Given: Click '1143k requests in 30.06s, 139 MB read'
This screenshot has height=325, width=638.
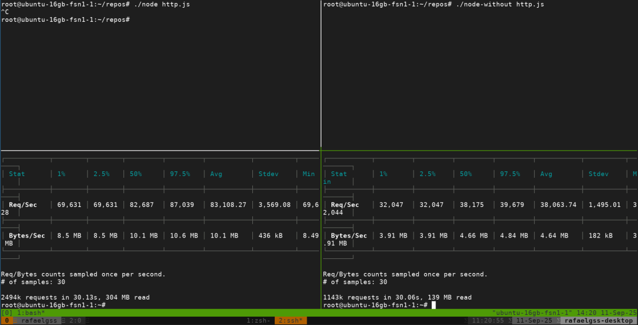Looking at the screenshot, I should (398, 297).
